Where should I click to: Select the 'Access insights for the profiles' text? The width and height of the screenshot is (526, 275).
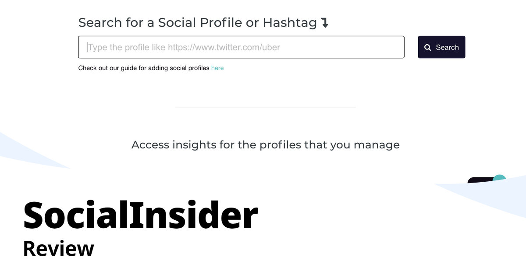click(x=266, y=145)
